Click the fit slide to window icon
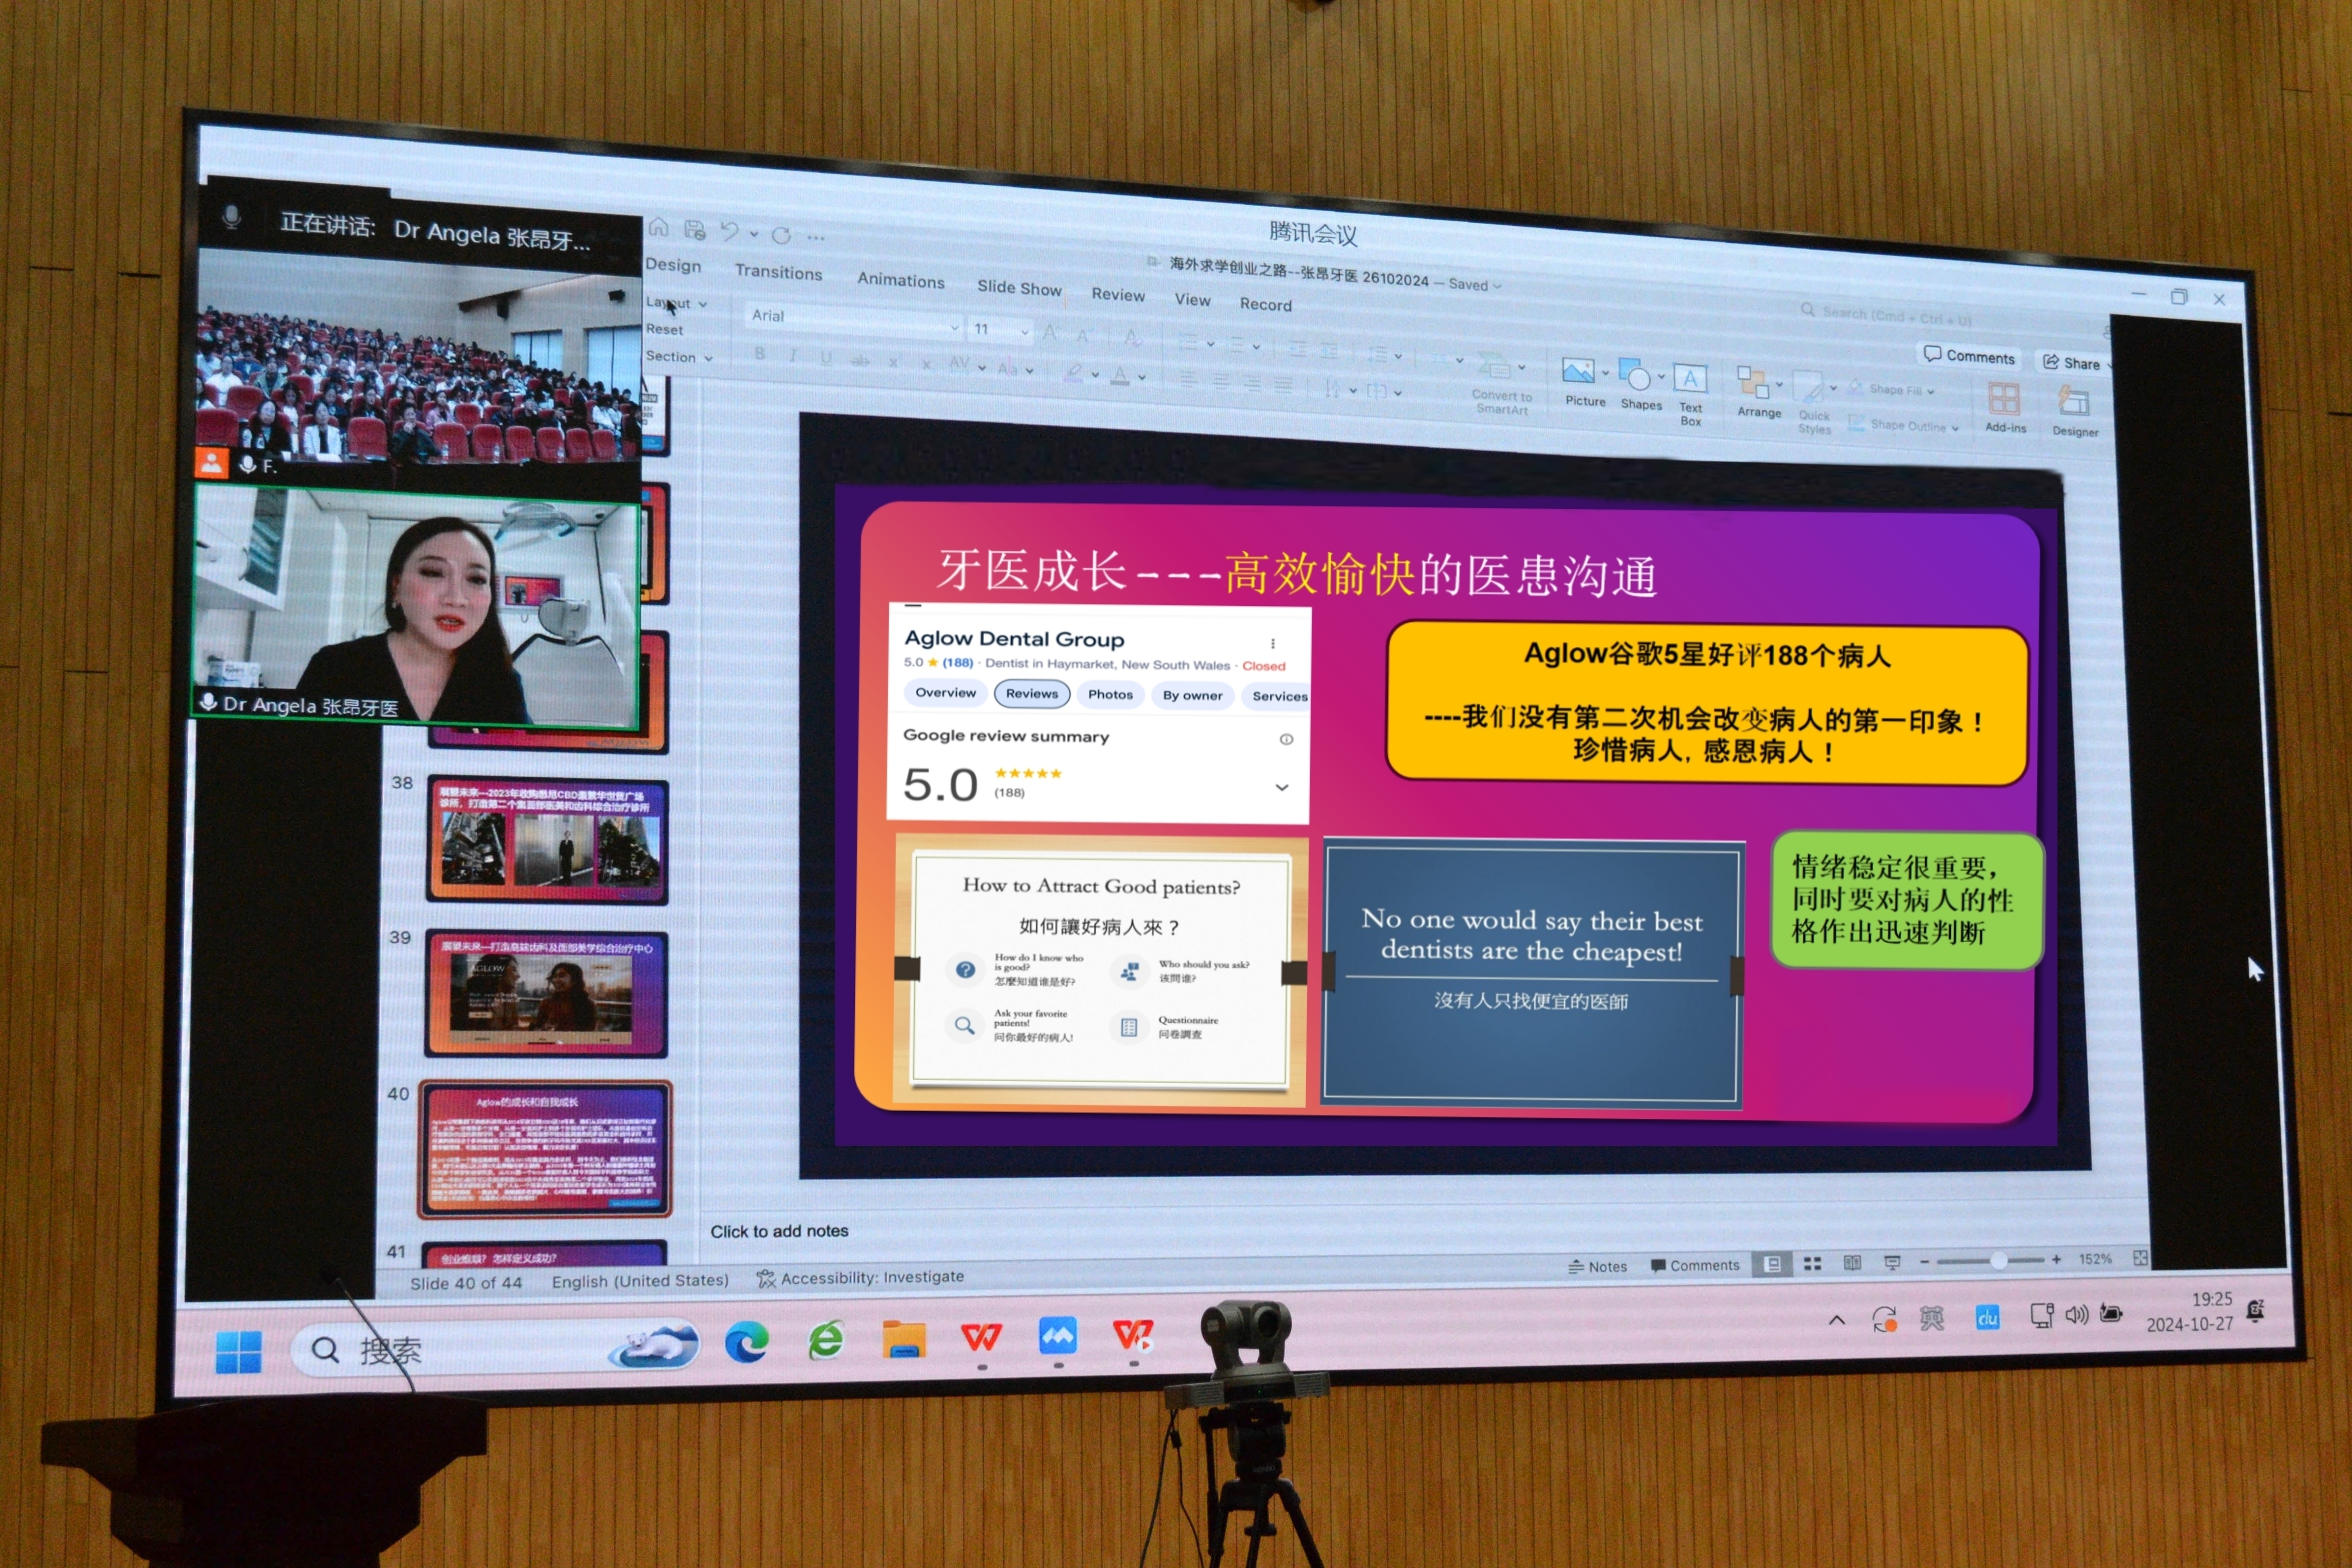Image resolution: width=2352 pixels, height=1568 pixels. coord(2140,1258)
